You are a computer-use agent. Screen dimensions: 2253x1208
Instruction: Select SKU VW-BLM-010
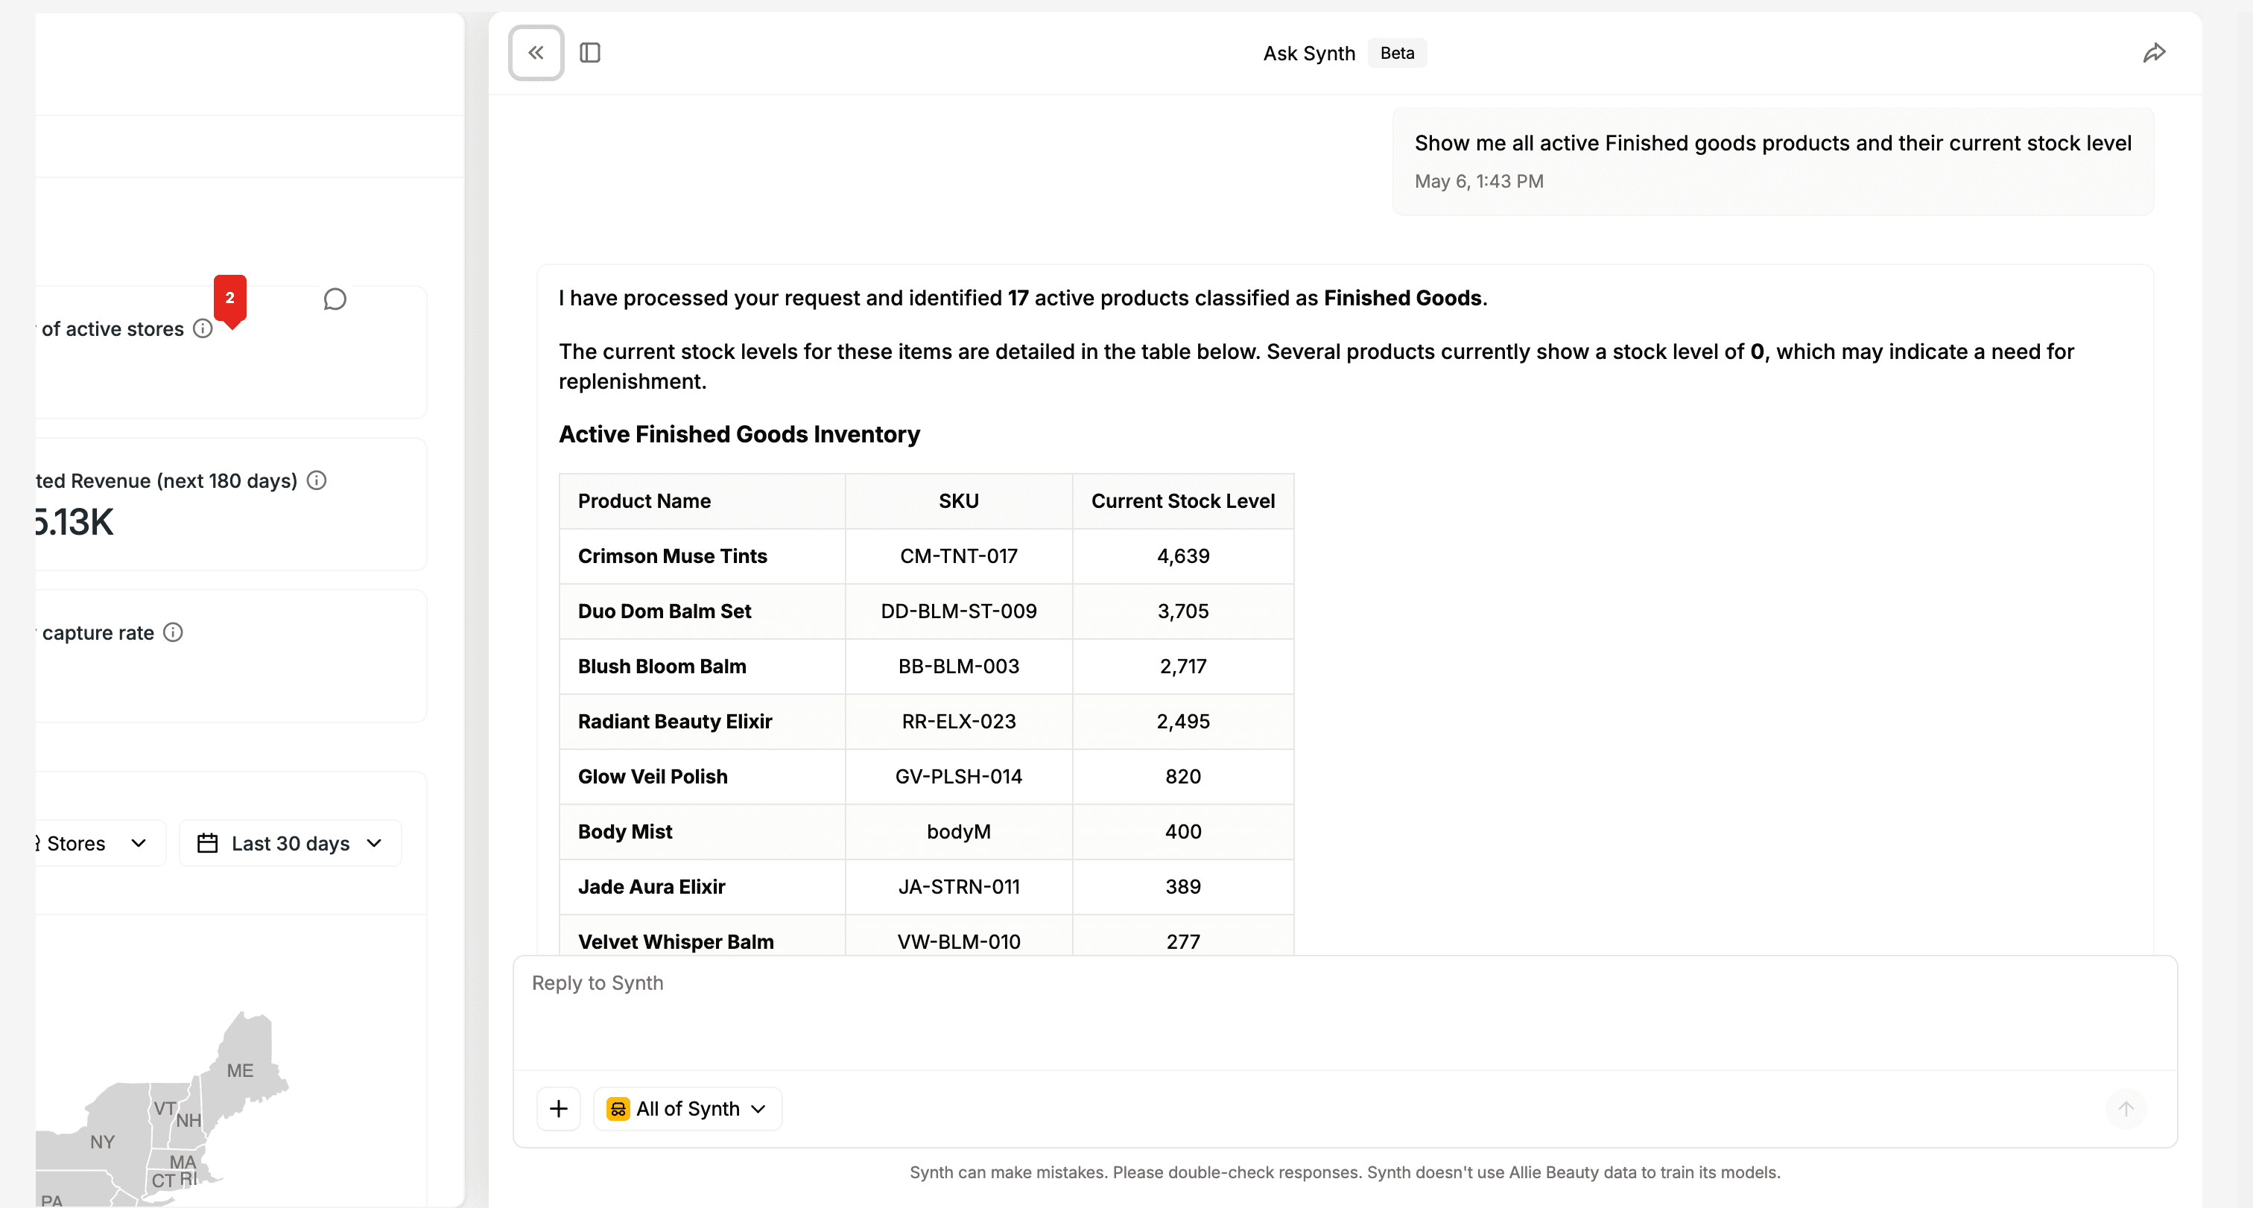[x=959, y=942]
